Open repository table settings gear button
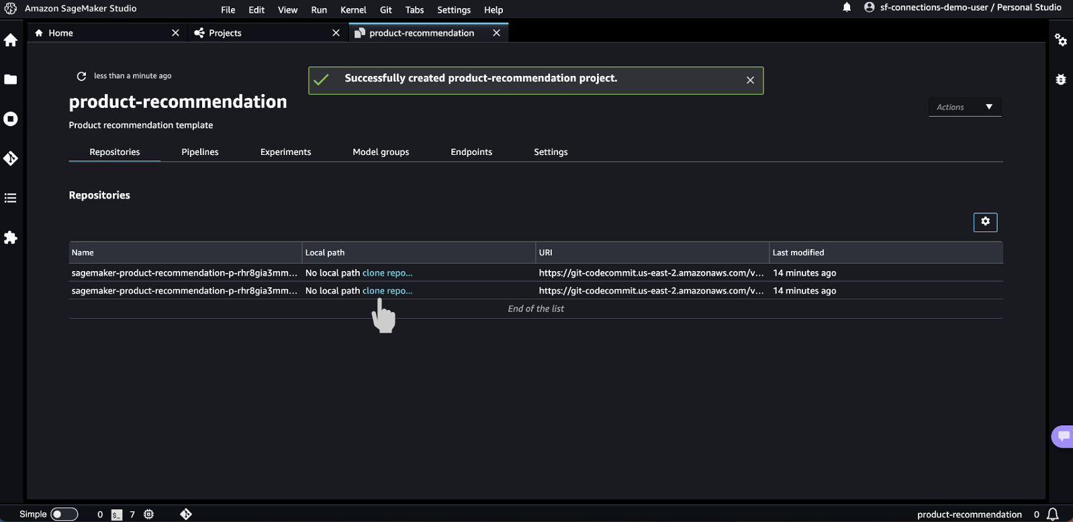The width and height of the screenshot is (1073, 522). click(x=985, y=222)
